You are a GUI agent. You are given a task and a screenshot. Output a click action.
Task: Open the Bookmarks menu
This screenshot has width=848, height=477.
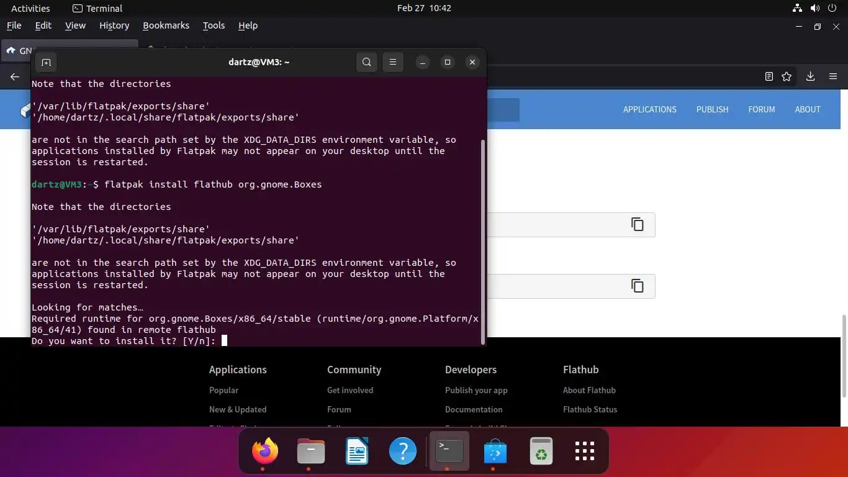click(166, 25)
